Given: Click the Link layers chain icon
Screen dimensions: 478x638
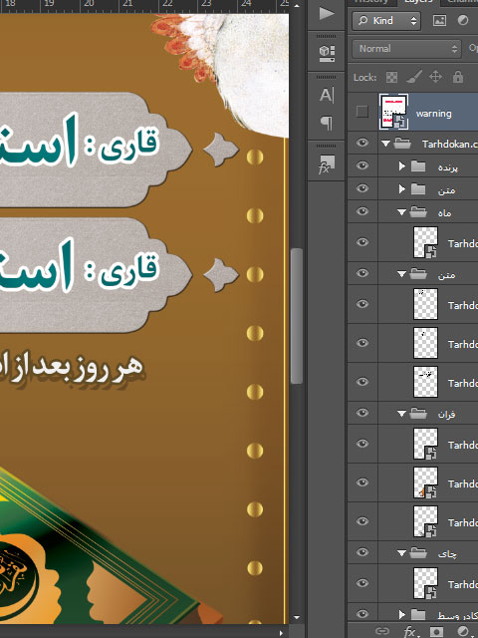Looking at the screenshot, I should [381, 631].
